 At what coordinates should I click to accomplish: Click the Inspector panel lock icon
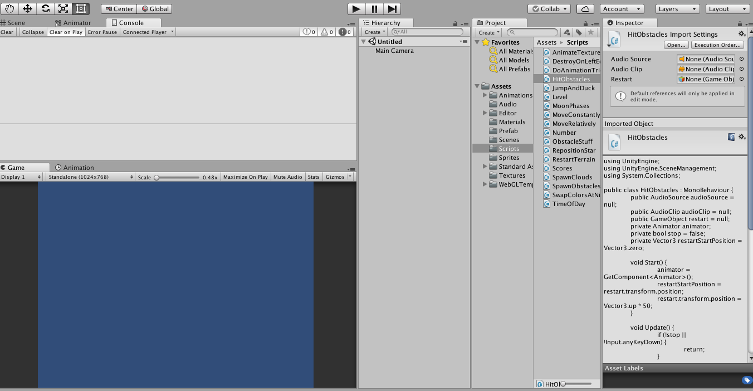[x=739, y=24]
